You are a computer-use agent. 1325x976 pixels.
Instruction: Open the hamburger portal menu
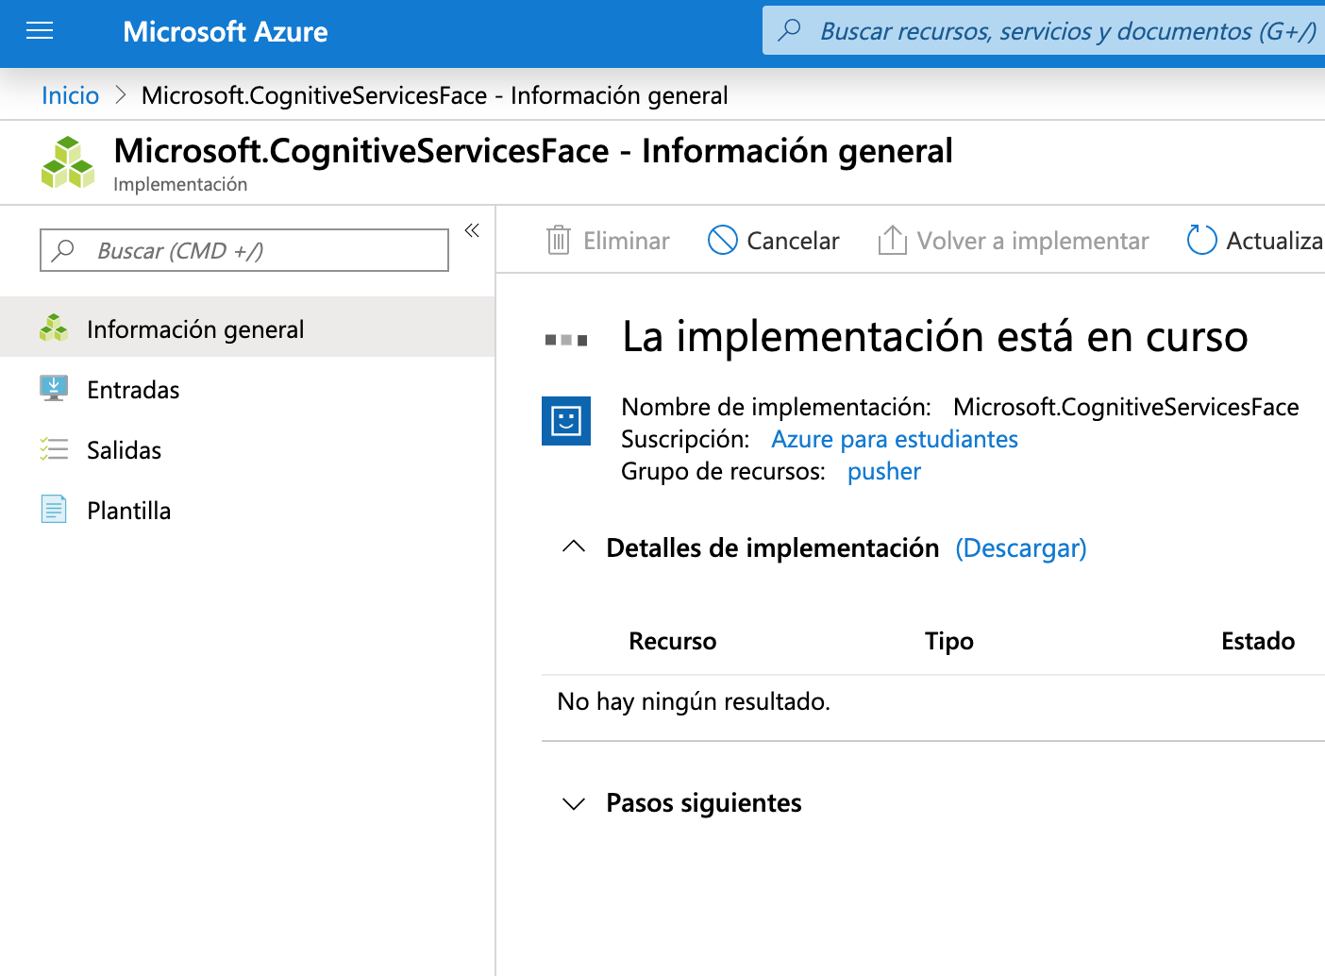pyautogui.click(x=40, y=31)
